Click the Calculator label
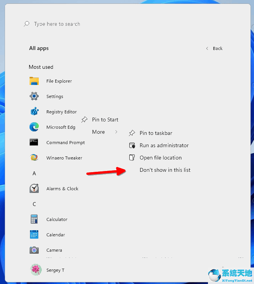Viewport: 254px width, 284px height. 57,219
